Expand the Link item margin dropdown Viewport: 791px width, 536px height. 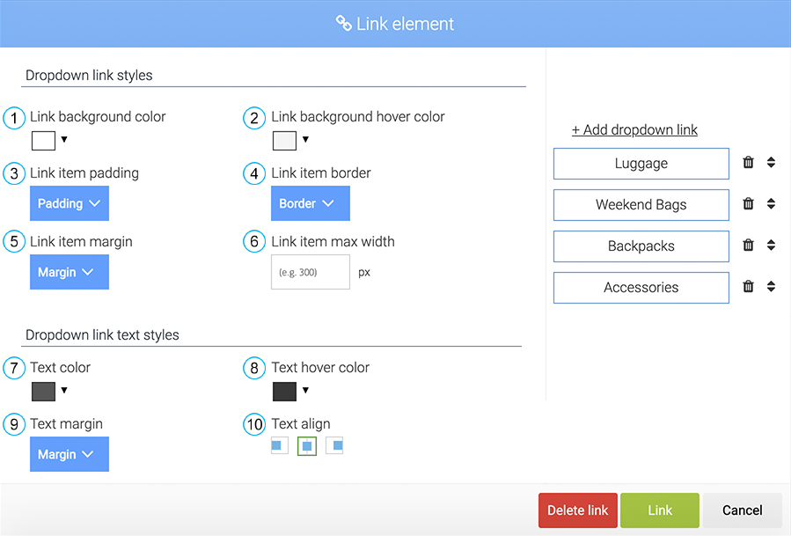coord(69,272)
